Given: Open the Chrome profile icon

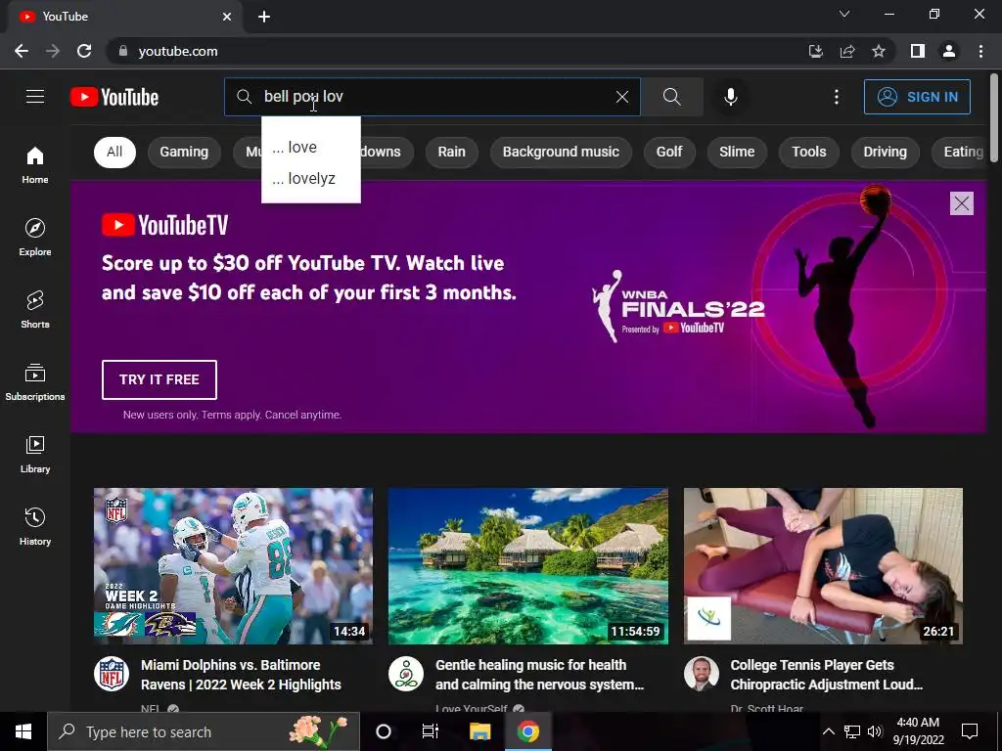Looking at the screenshot, I should (x=949, y=51).
